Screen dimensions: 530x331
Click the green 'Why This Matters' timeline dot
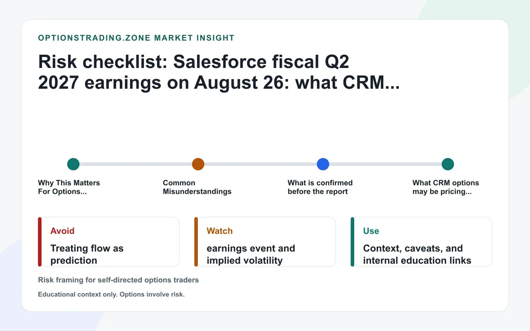coord(73,164)
